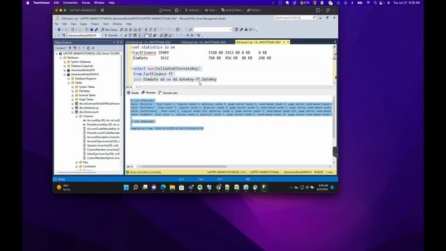This screenshot has width=446, height=251.
Task: Click the Cut scissors toolbar icon
Action: coord(146,29)
